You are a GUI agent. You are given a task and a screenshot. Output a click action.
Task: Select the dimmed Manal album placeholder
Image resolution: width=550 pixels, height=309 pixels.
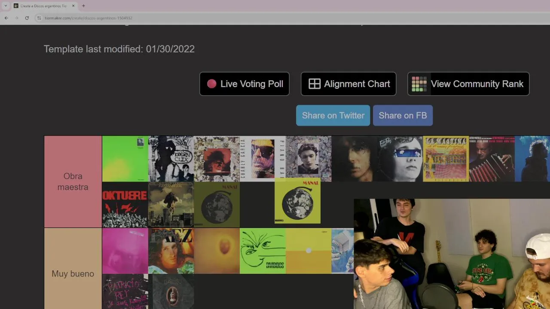coord(217,205)
